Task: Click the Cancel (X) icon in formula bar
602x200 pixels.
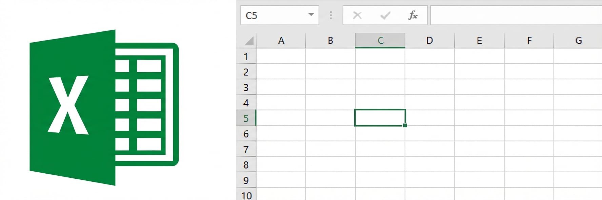Action: tap(357, 15)
